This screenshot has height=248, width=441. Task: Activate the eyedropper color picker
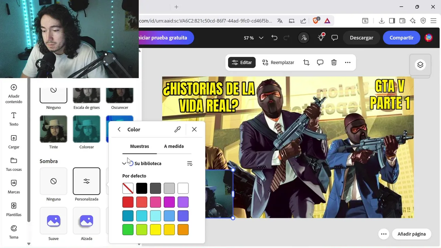point(177,130)
